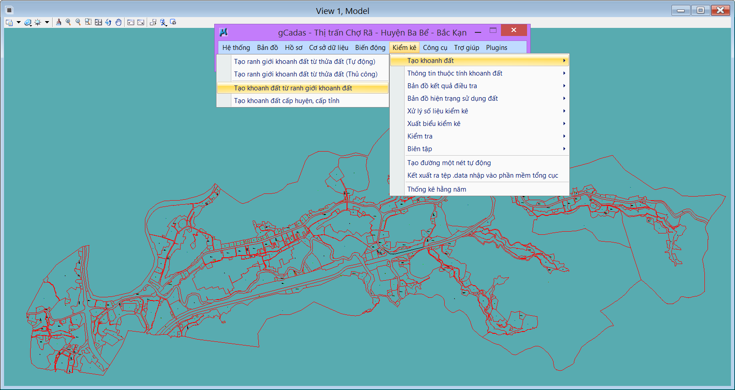The image size is (735, 390).
Task: Click the View Previous icon
Action: (131, 22)
